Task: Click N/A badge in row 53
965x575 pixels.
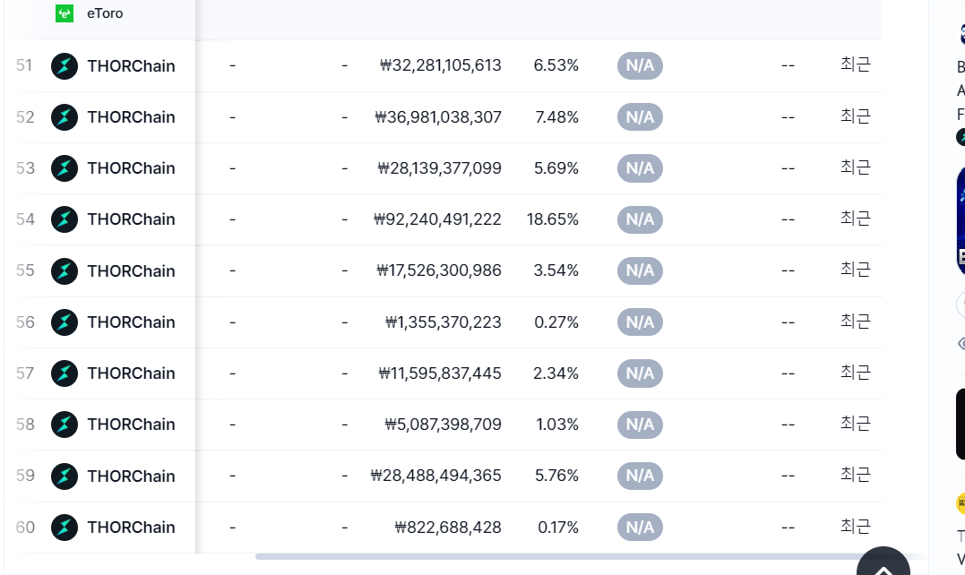Action: point(640,167)
